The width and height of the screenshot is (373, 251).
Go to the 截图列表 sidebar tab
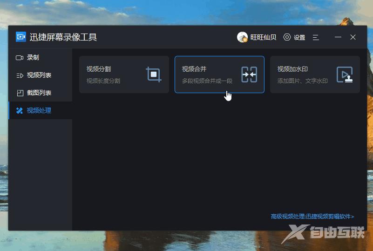(x=39, y=93)
